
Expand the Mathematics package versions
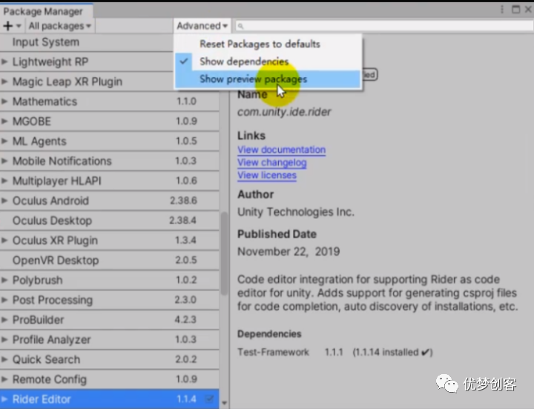(x=4, y=101)
